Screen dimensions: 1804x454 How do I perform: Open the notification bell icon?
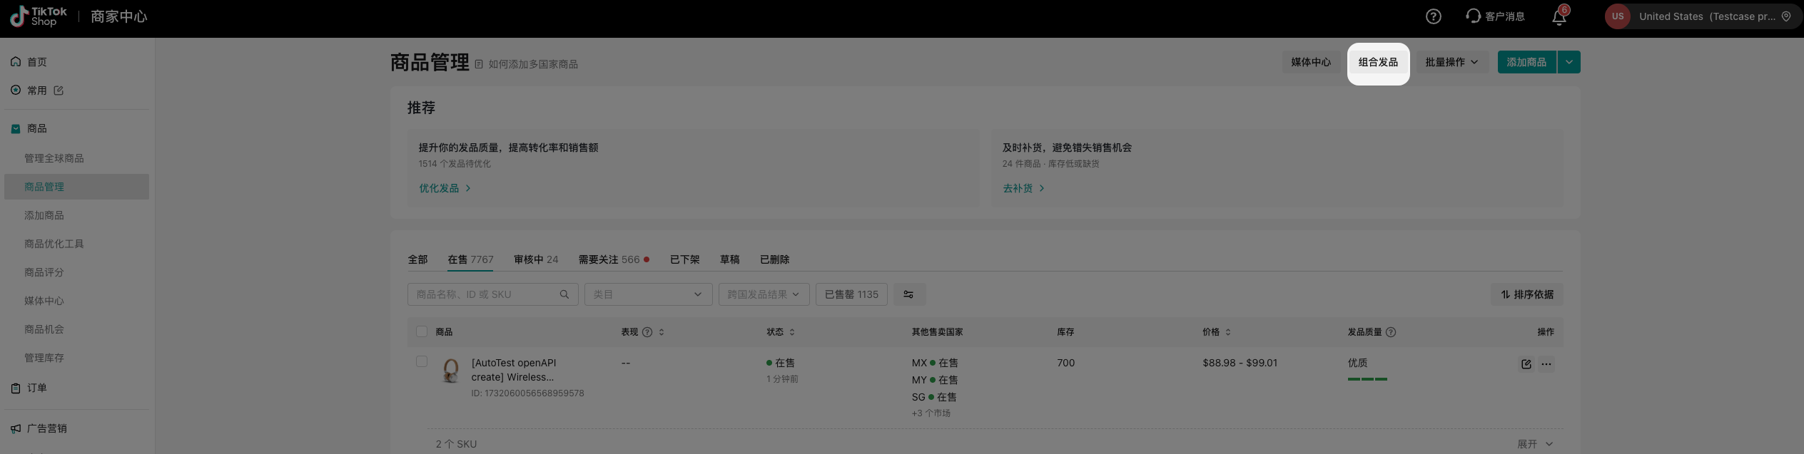[1559, 18]
